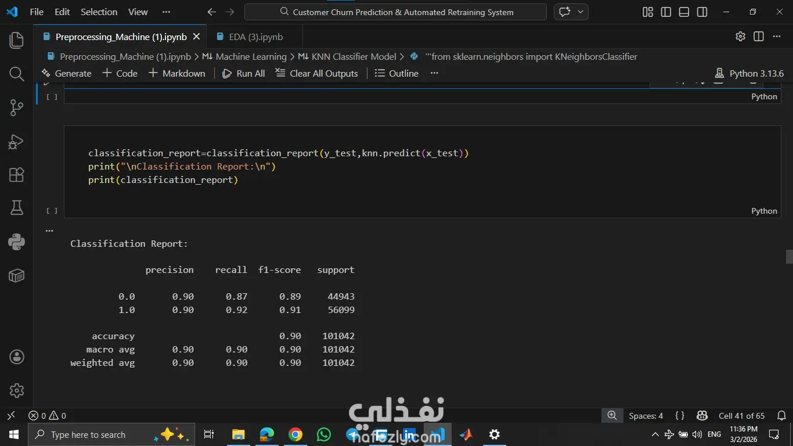Click the VS Code logo in the title bar

(x=12, y=12)
